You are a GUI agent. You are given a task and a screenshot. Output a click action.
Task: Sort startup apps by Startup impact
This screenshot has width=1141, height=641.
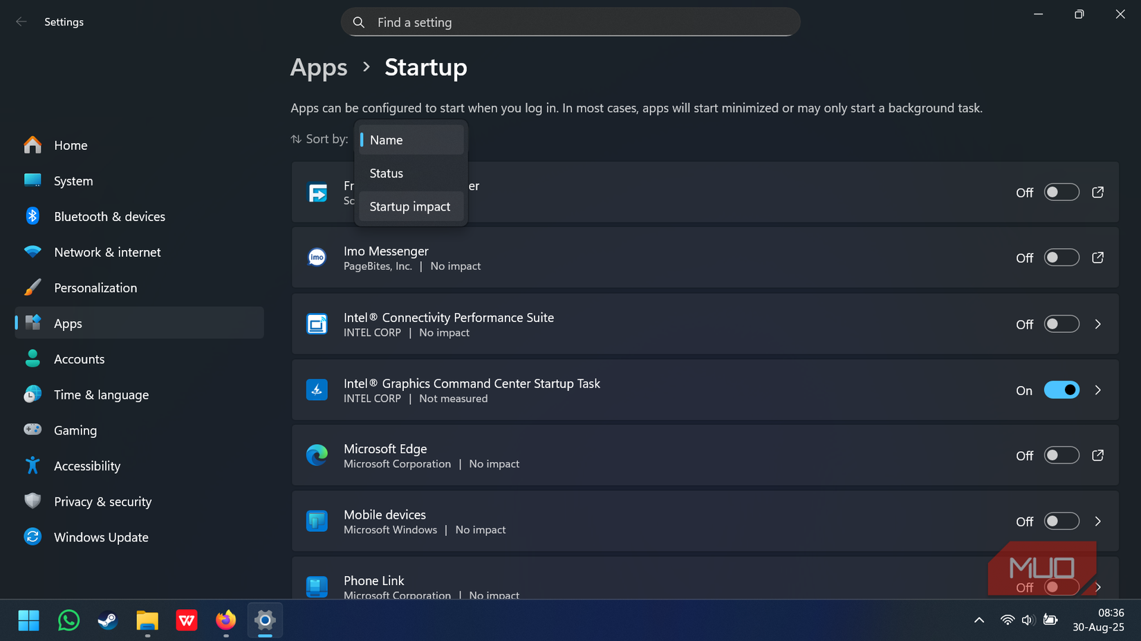(x=410, y=206)
